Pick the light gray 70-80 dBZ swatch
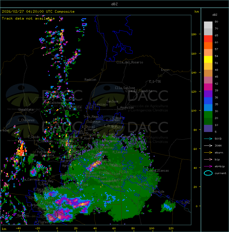 (208, 25)
